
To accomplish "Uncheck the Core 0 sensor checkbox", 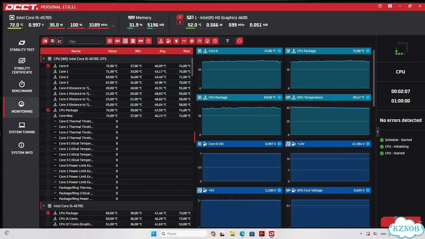I will click(x=48, y=66).
